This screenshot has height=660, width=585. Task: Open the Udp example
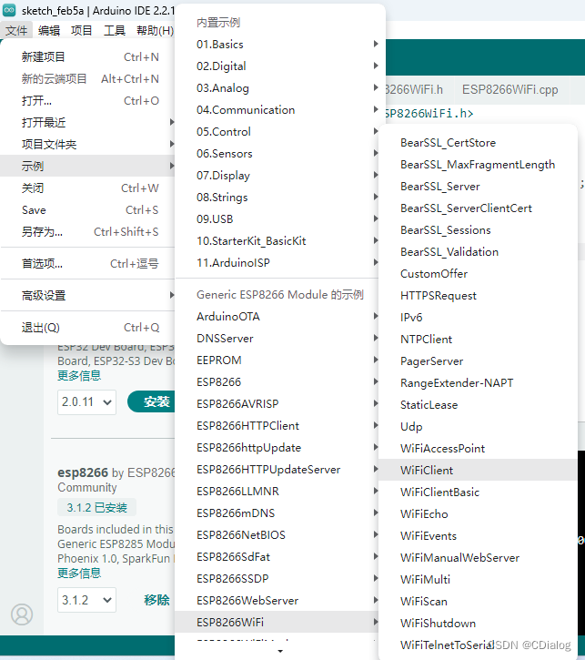click(x=478, y=426)
